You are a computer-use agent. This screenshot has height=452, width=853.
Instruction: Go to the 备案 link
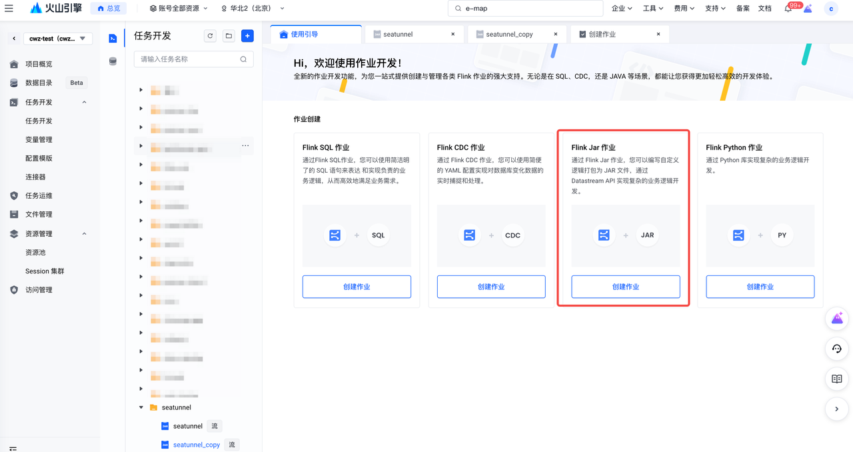tap(743, 9)
